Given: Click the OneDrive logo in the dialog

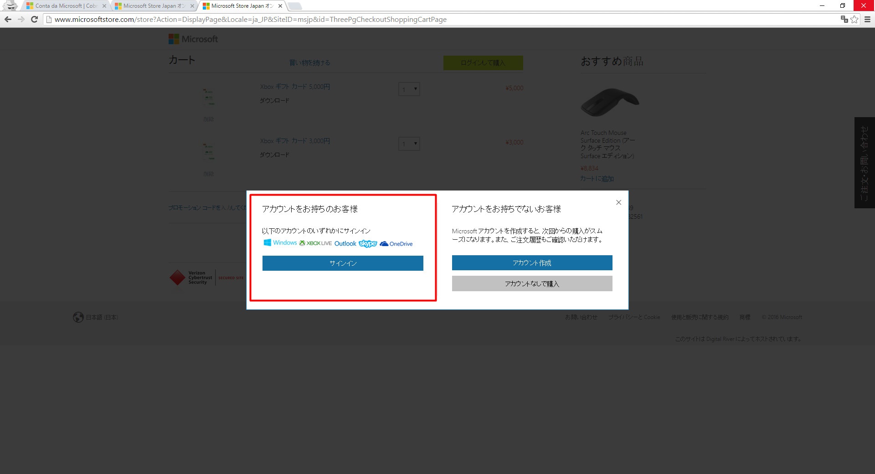Looking at the screenshot, I should pos(396,244).
